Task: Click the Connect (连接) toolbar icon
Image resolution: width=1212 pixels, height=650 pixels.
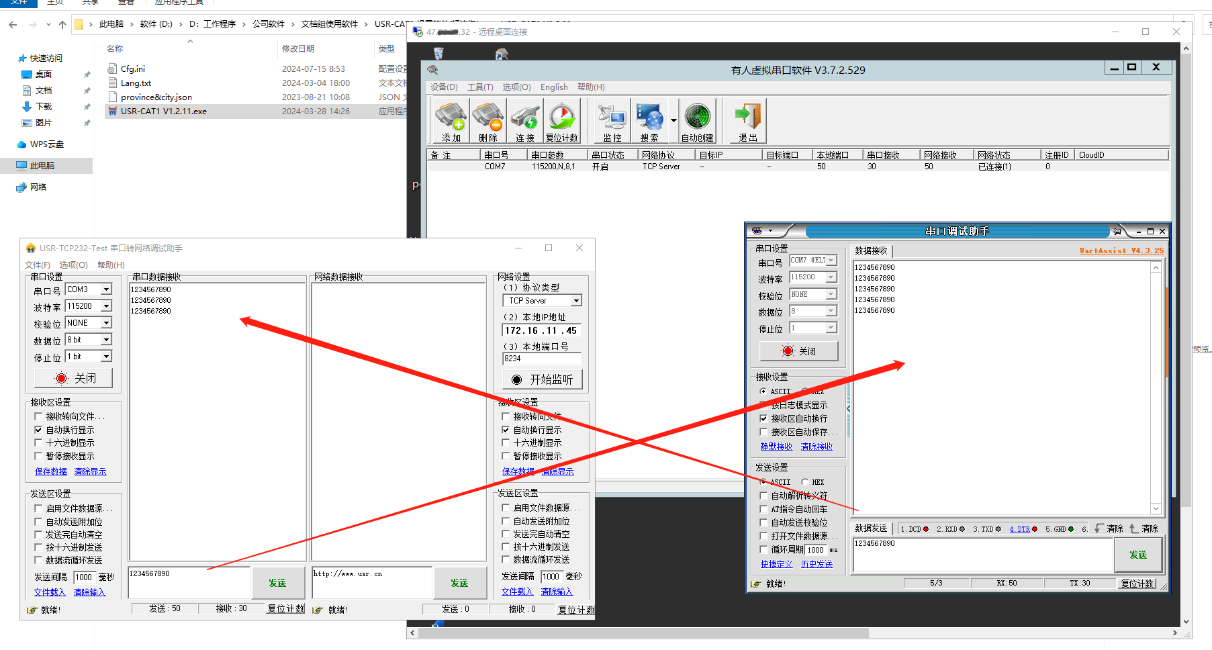Action: coord(525,121)
